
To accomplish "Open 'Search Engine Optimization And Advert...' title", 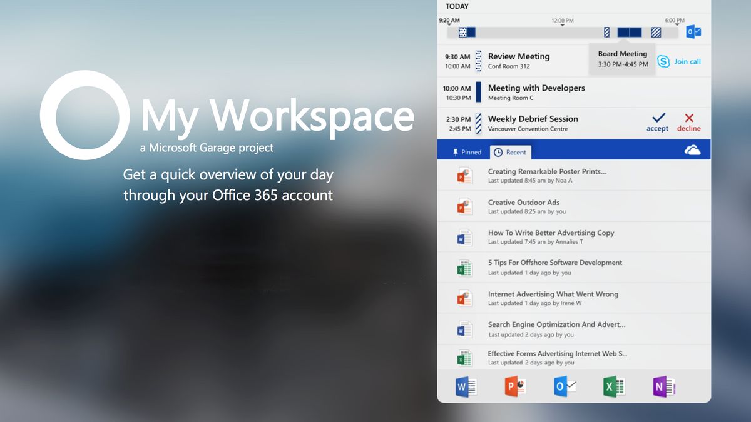I will (557, 324).
